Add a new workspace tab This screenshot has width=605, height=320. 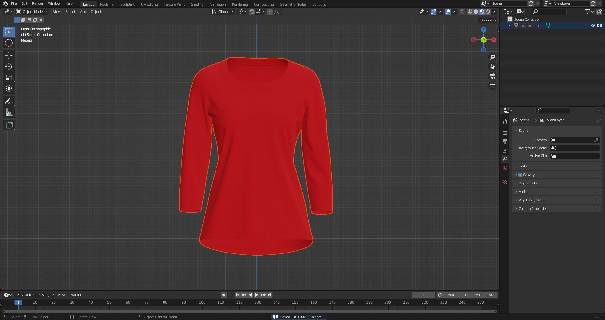(333, 4)
